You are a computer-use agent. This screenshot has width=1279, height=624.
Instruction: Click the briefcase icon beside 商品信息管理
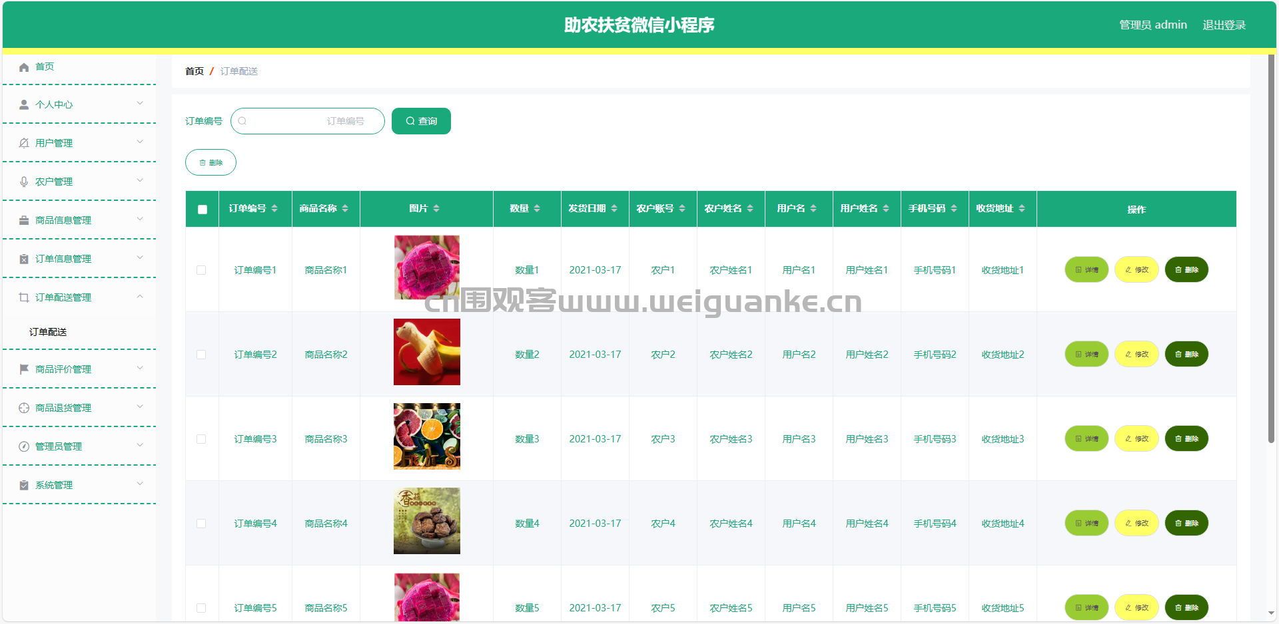click(x=24, y=220)
